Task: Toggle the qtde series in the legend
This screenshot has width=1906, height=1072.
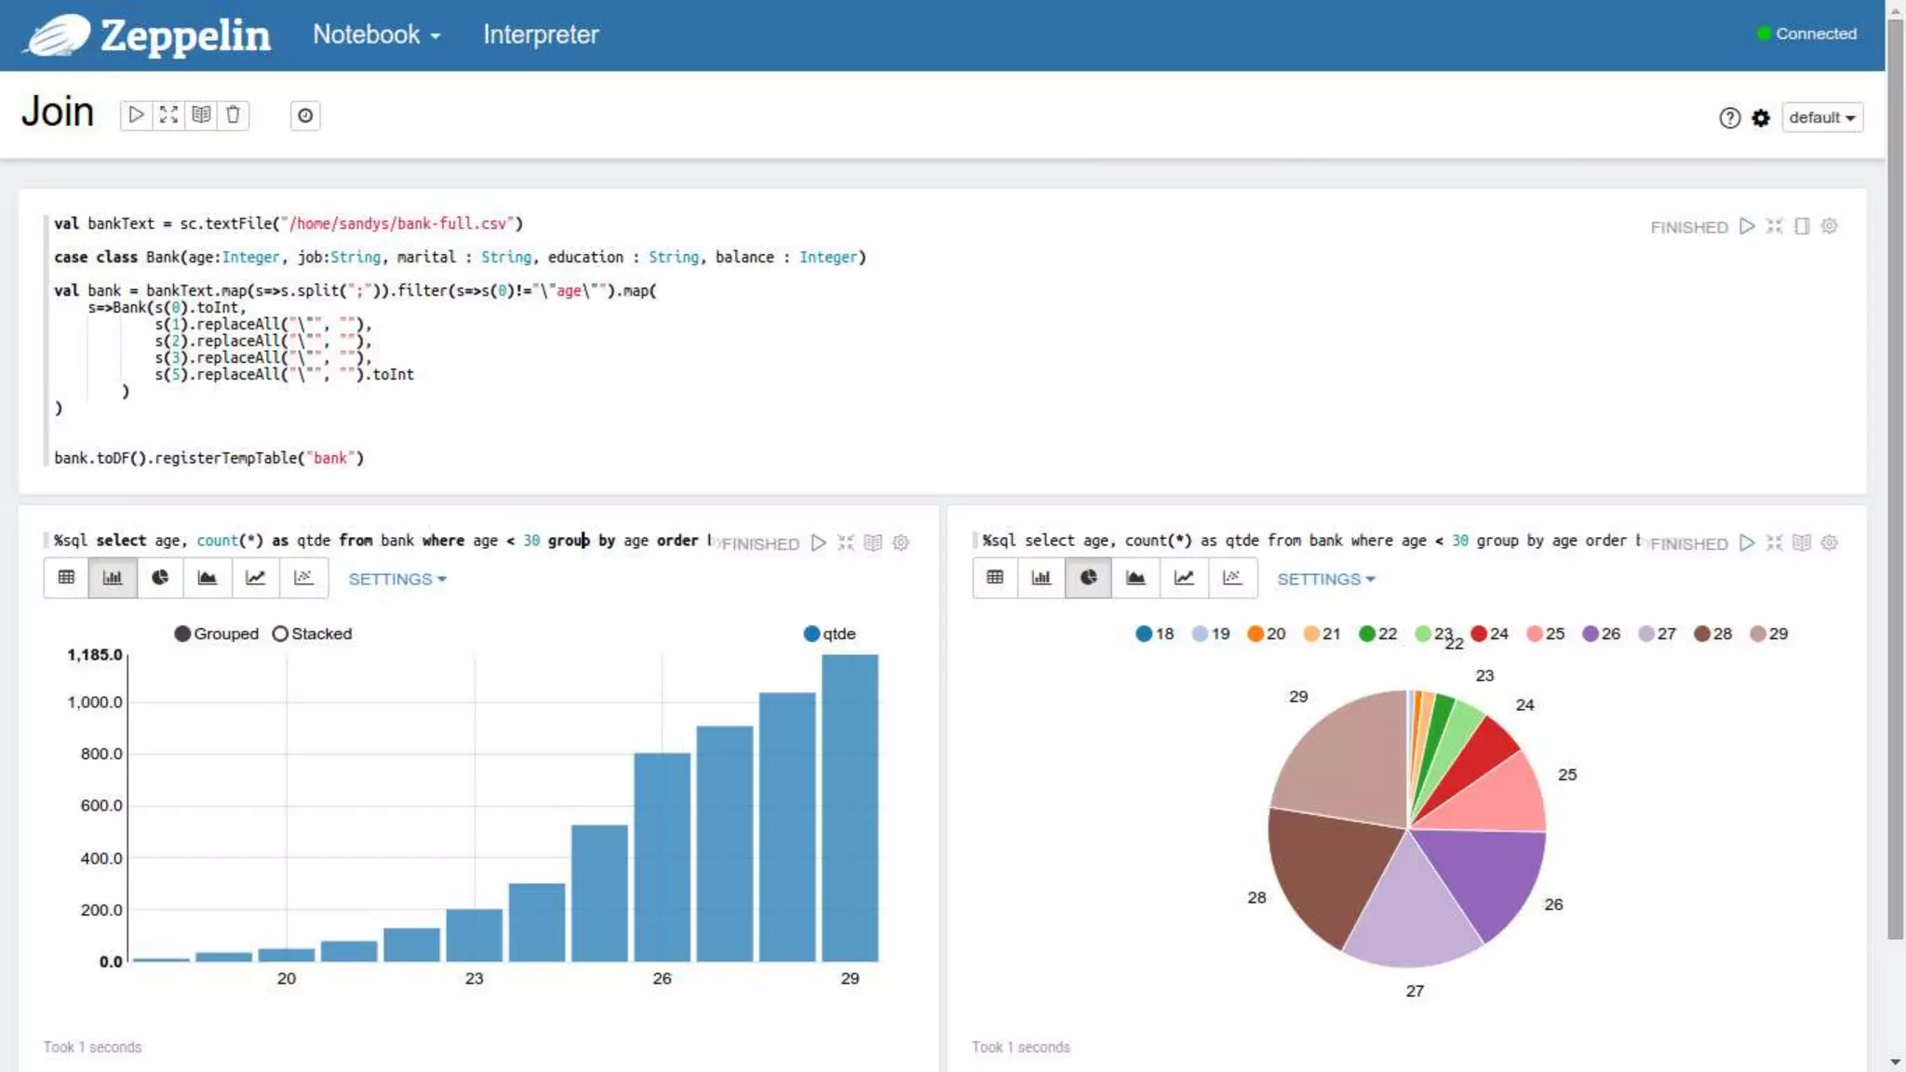Action: (812, 634)
